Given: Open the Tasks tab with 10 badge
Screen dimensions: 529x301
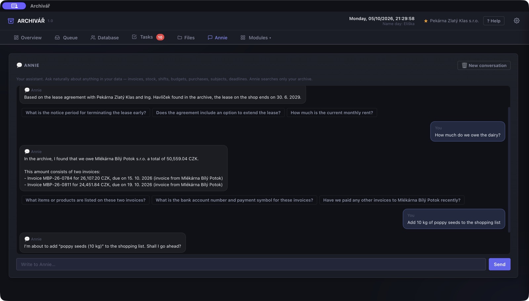Looking at the screenshot, I should pyautogui.click(x=148, y=37).
